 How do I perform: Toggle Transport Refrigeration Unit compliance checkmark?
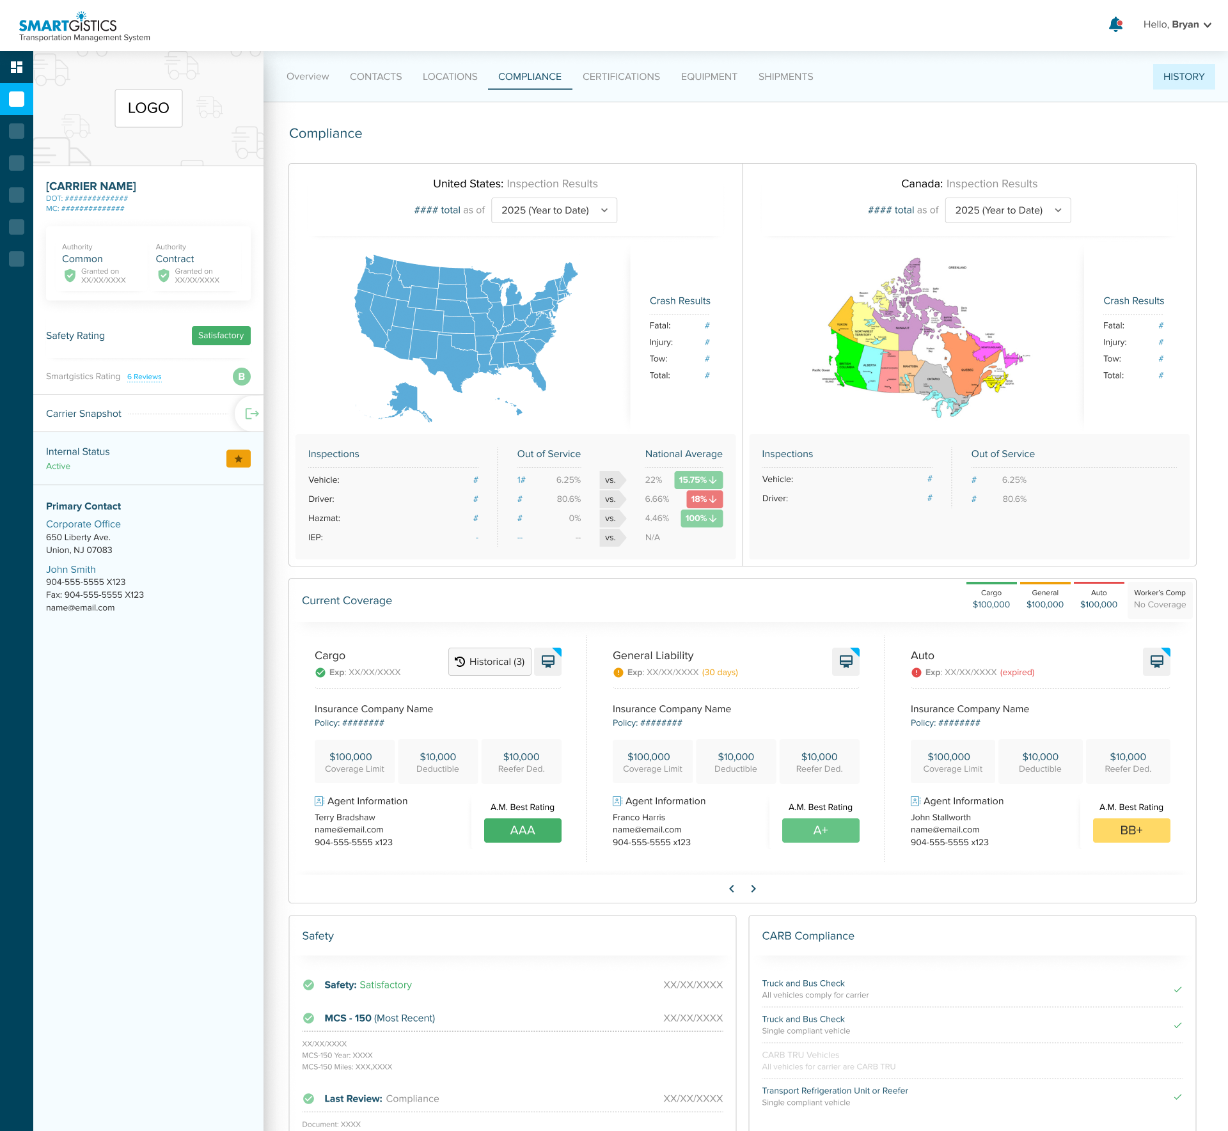[1177, 1098]
